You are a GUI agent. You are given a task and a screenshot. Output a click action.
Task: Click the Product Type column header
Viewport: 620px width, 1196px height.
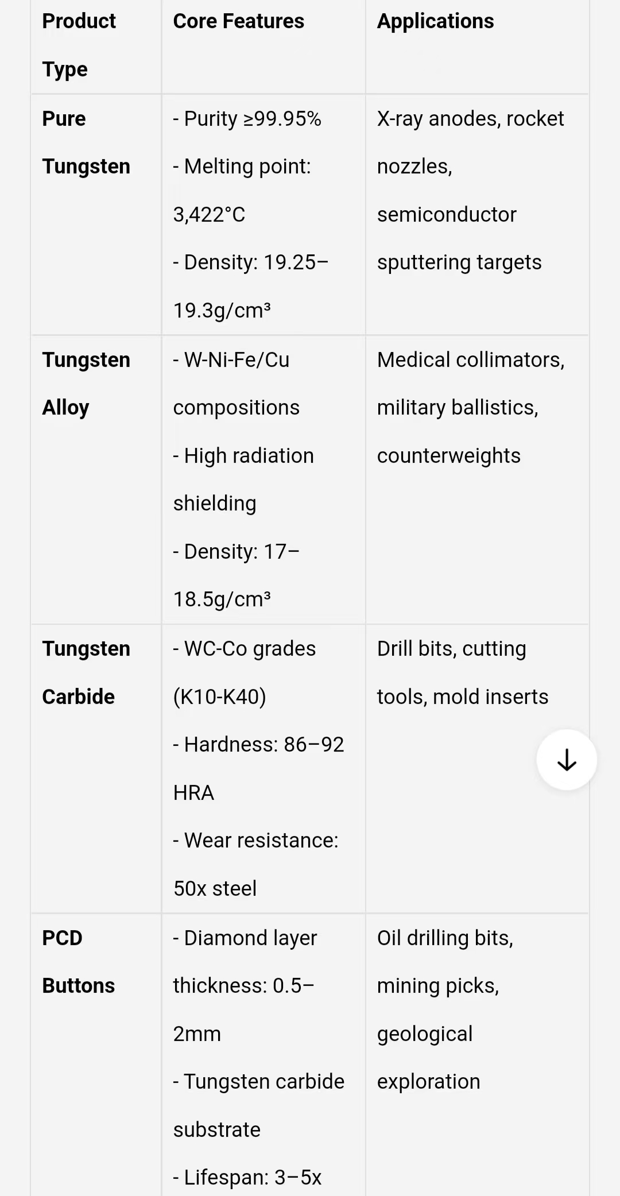pyautogui.click(x=79, y=45)
